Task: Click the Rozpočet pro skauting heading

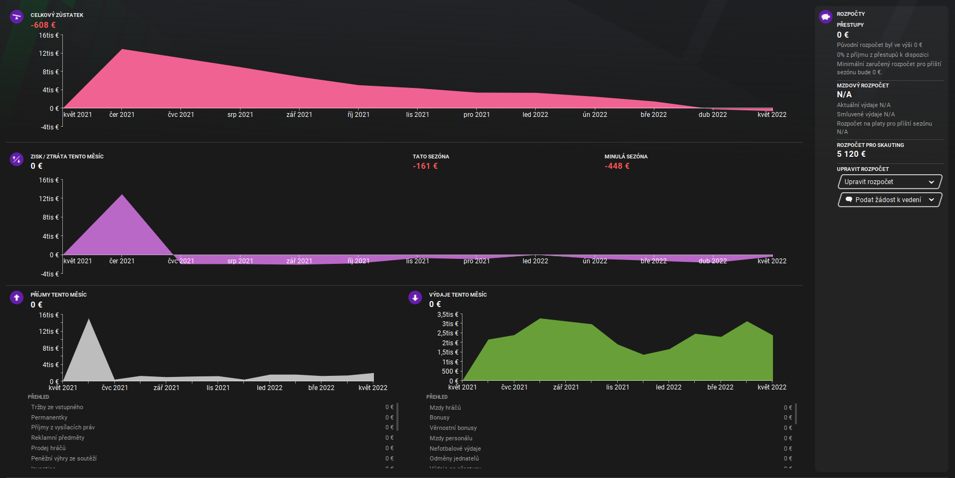Action: click(x=870, y=145)
